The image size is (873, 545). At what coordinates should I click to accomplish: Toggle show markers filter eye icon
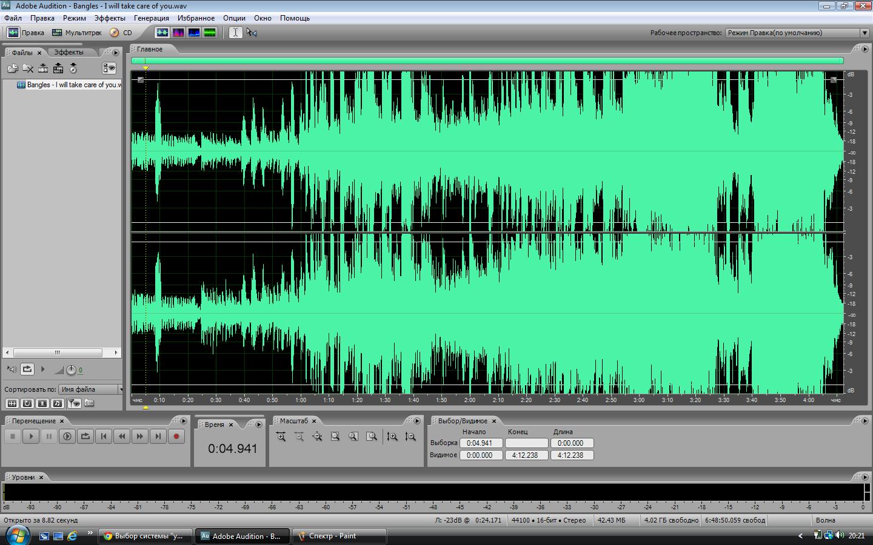(x=73, y=403)
